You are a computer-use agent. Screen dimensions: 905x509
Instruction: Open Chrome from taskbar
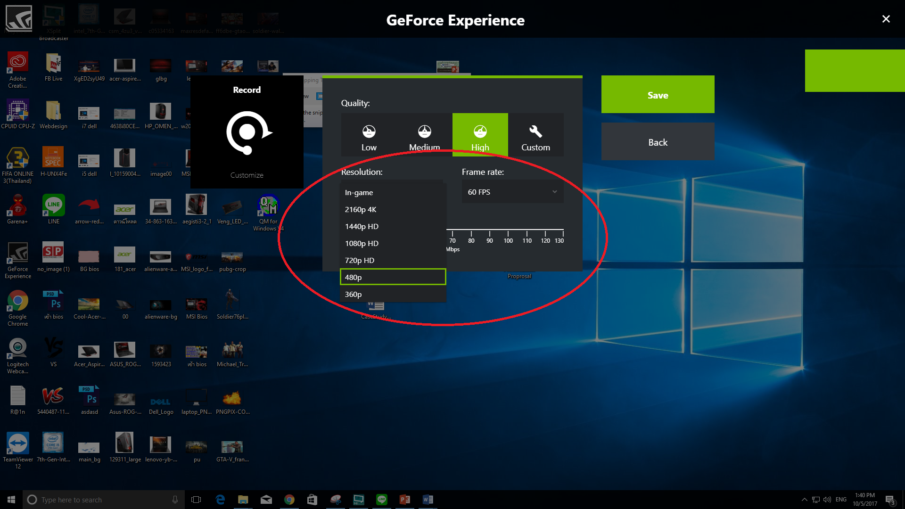pos(289,500)
